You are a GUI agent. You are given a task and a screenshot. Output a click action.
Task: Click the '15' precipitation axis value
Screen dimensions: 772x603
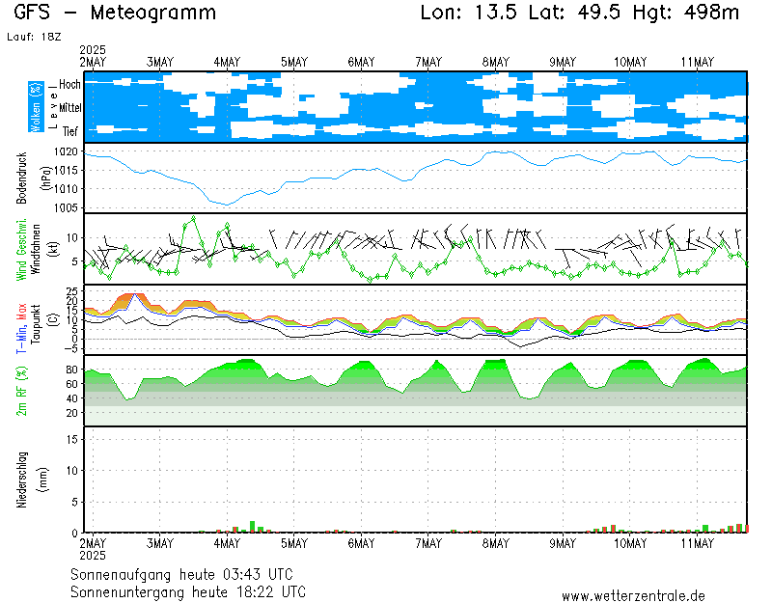(72, 439)
